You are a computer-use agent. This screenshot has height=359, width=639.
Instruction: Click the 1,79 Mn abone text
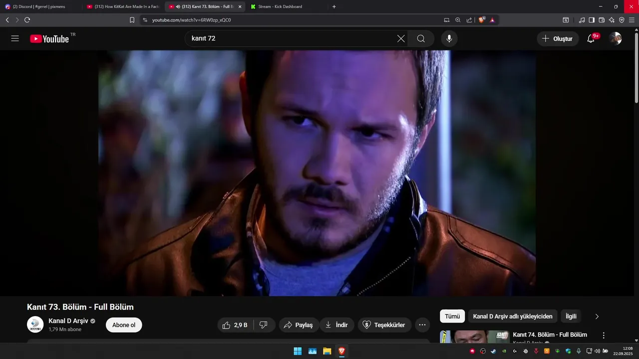[65, 330]
